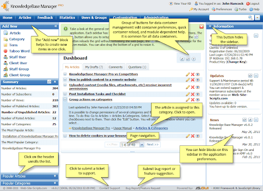The height and width of the screenshot is (191, 263).
Task: Click Logout in the header
Action: 253,4
